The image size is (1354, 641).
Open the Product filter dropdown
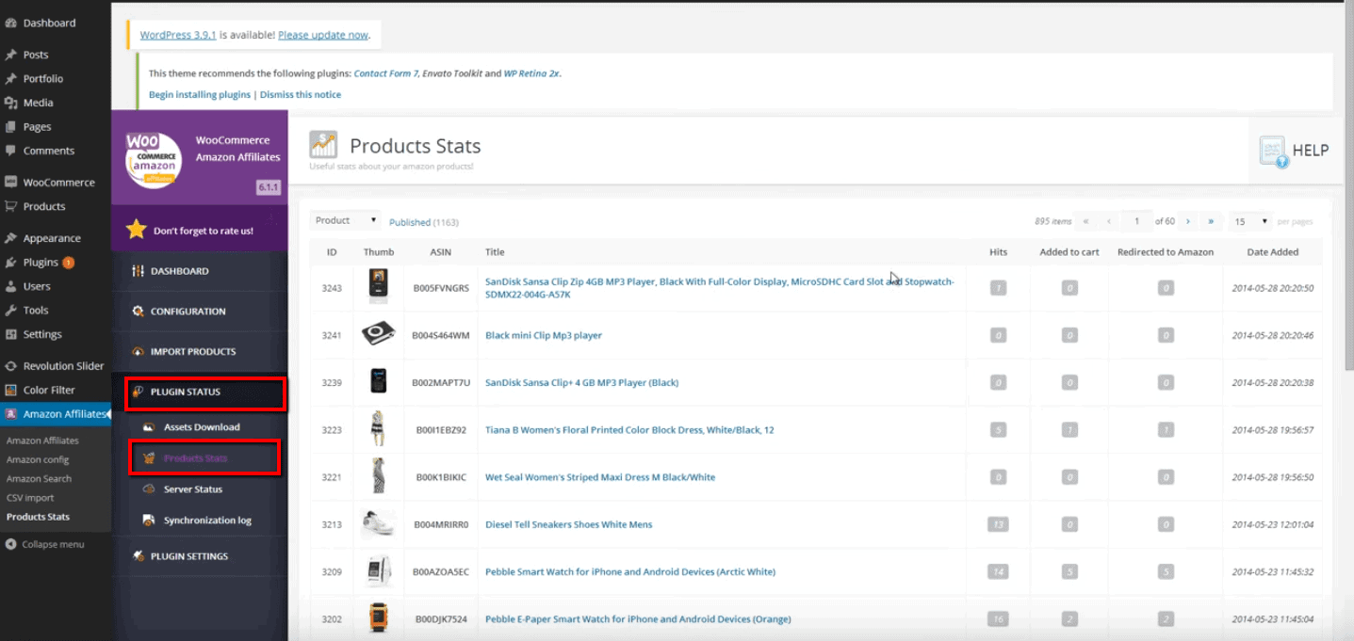(x=345, y=220)
